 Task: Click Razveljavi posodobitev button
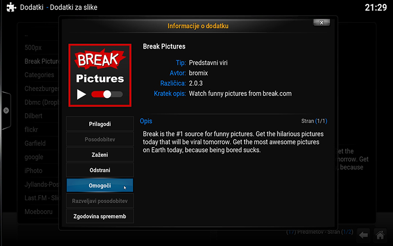99,201
